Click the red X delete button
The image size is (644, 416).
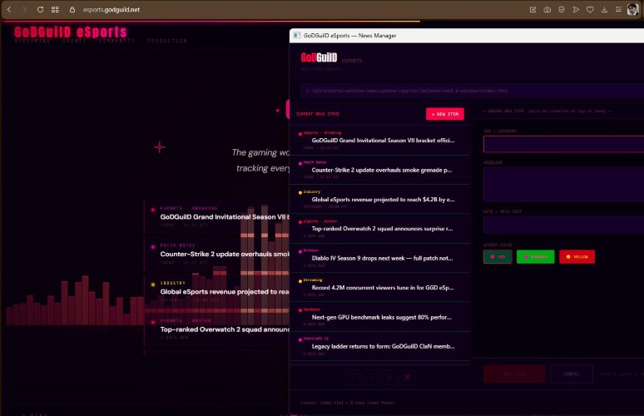407,377
